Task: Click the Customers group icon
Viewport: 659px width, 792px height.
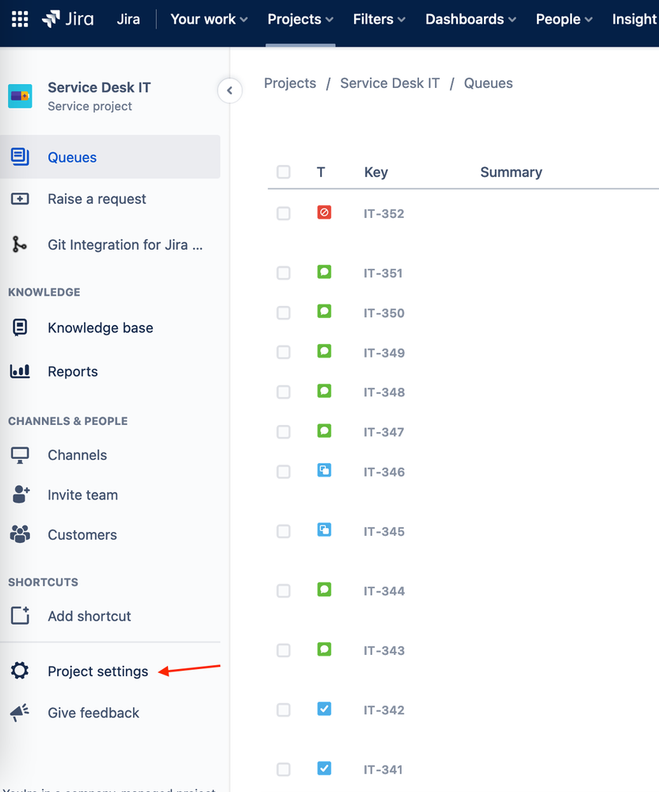Action: [20, 534]
